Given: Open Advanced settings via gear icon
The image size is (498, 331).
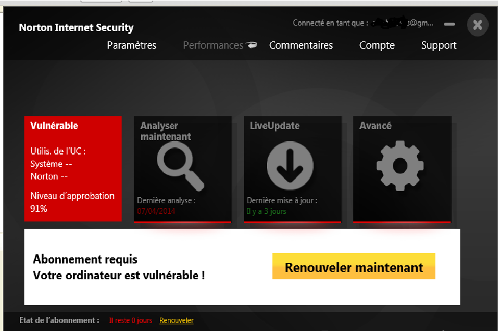Looking at the screenshot, I should (400, 166).
